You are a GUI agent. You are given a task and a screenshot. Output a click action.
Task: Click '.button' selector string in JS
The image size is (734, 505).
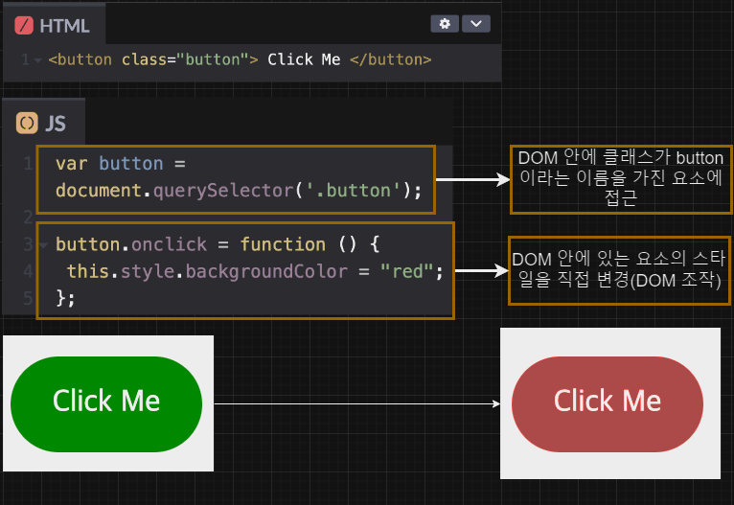[353, 191]
